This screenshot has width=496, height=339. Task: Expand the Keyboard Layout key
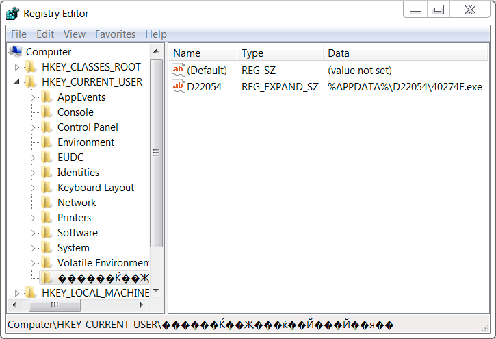click(x=33, y=188)
